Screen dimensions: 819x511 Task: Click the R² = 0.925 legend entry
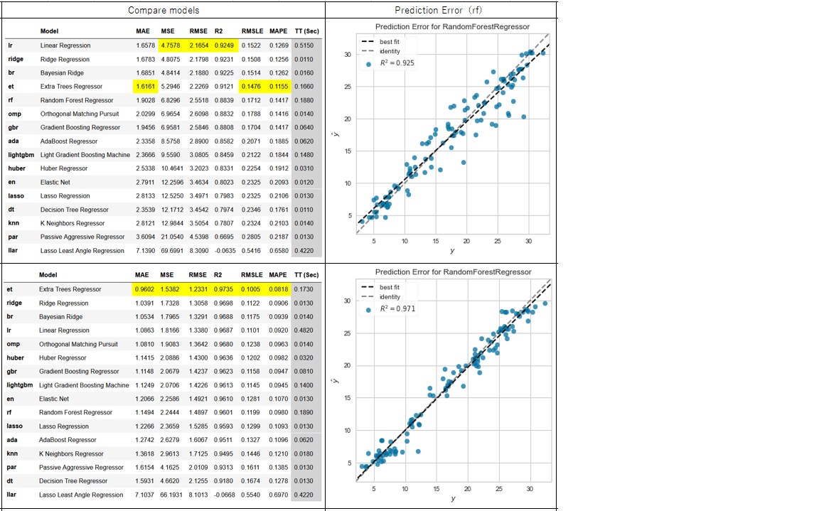[397, 63]
